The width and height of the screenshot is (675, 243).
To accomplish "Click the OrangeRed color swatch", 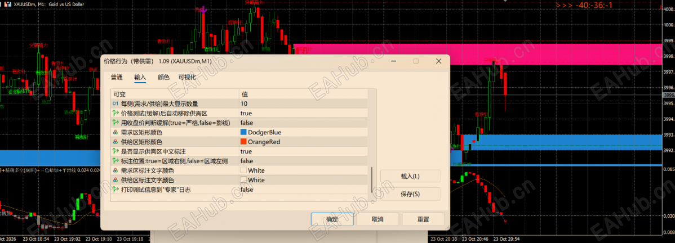I will pyautogui.click(x=243, y=142).
